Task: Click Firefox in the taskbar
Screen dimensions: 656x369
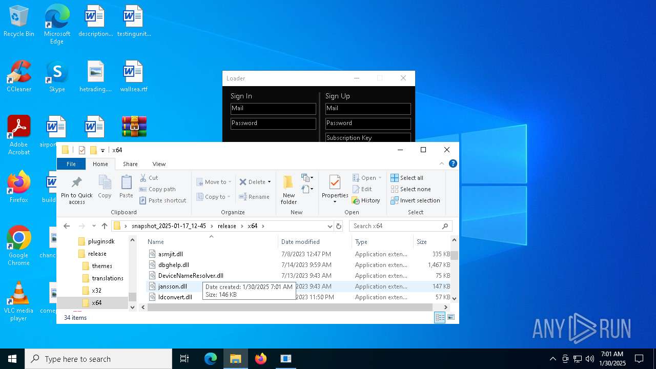Action: pos(261,359)
